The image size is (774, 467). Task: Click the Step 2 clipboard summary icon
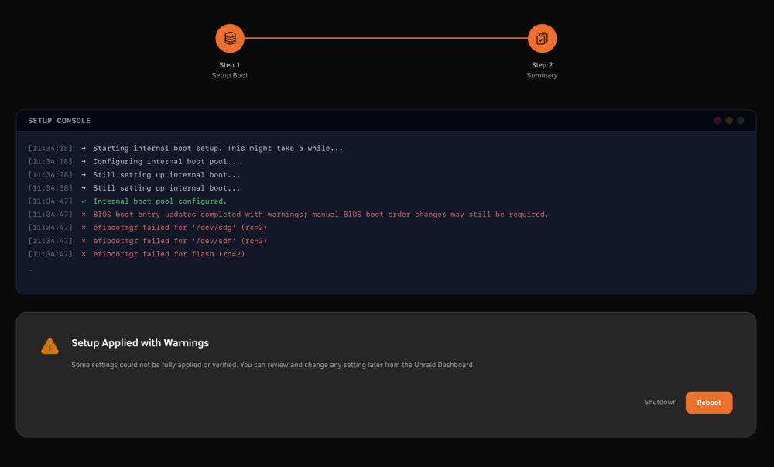[x=542, y=38]
